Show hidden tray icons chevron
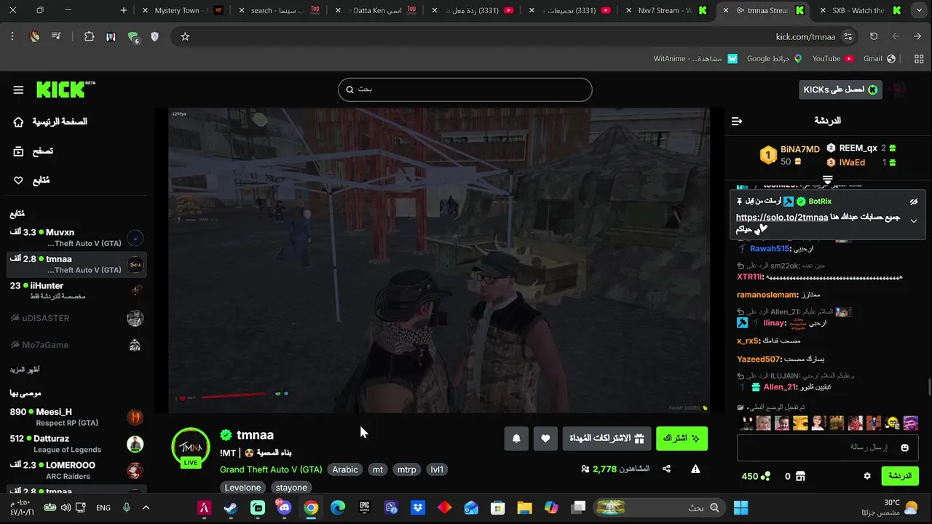Screen dimensions: 932x524 point(146,508)
